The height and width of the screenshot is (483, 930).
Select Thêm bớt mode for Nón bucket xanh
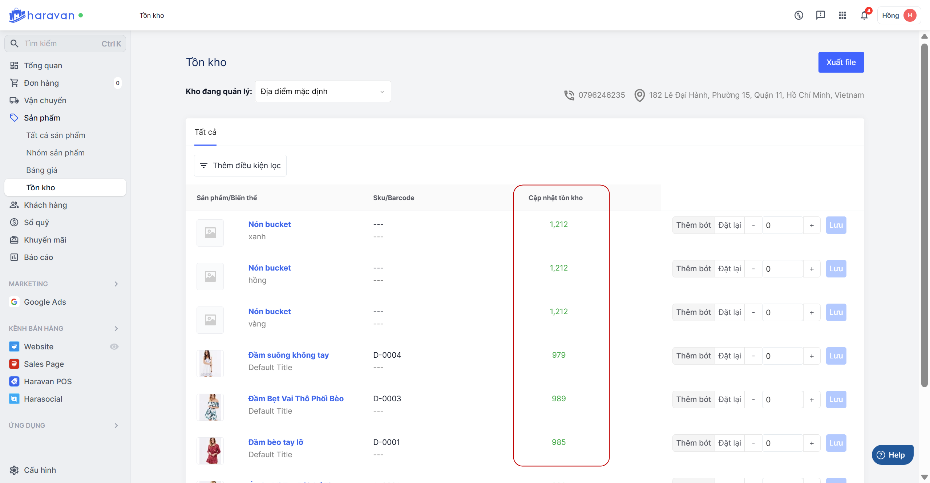(693, 225)
